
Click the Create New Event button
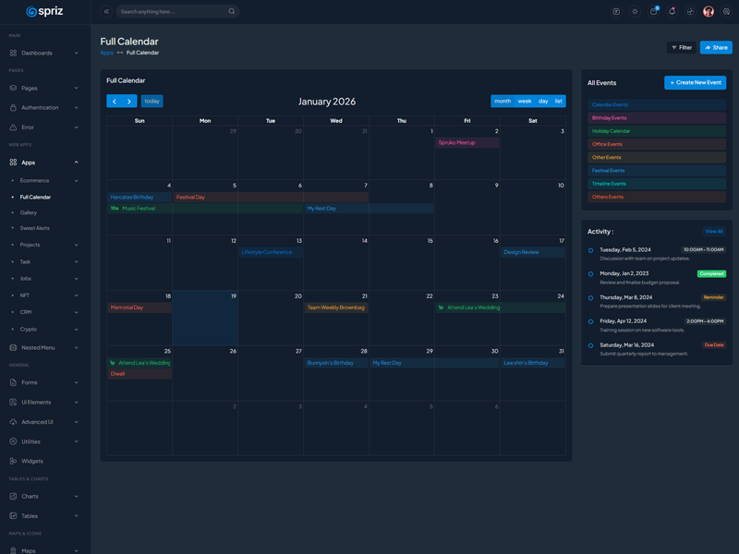pyautogui.click(x=695, y=82)
